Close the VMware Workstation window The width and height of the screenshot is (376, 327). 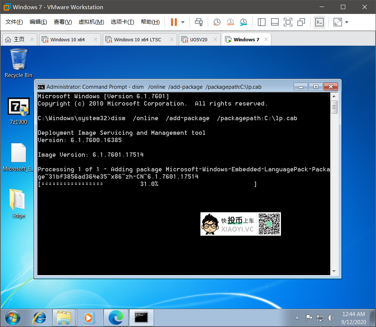click(365, 7)
